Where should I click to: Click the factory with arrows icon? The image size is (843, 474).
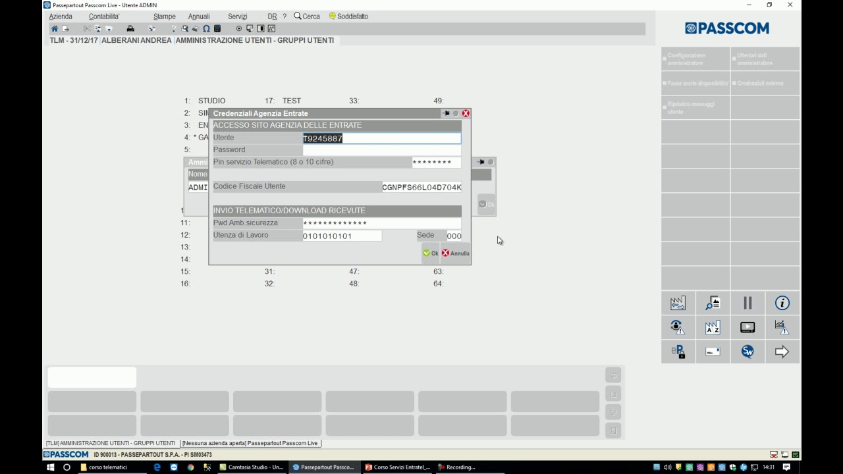point(678,303)
